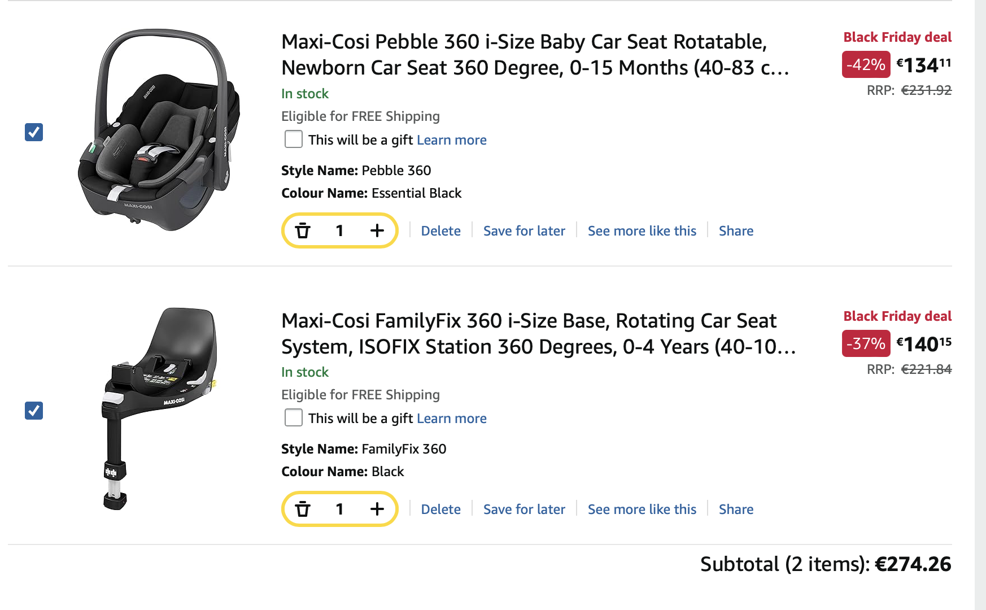See more like Pebble 360 car seat
This screenshot has width=986, height=610.
pyautogui.click(x=642, y=231)
